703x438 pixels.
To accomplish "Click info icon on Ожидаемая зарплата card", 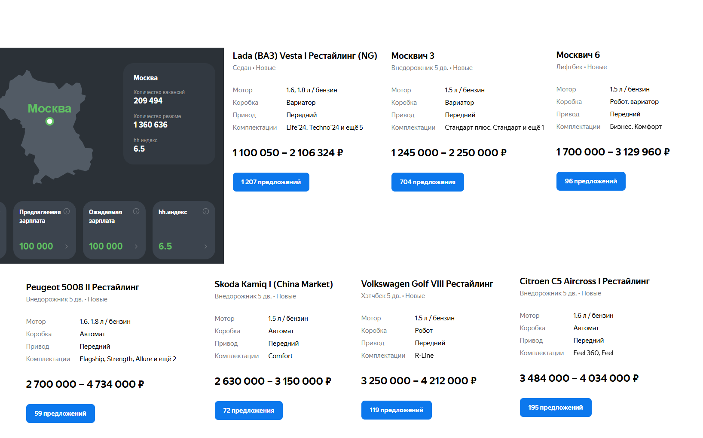I will (136, 211).
